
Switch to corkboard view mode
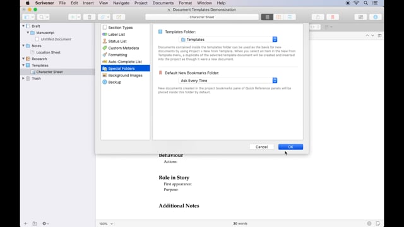click(278, 17)
